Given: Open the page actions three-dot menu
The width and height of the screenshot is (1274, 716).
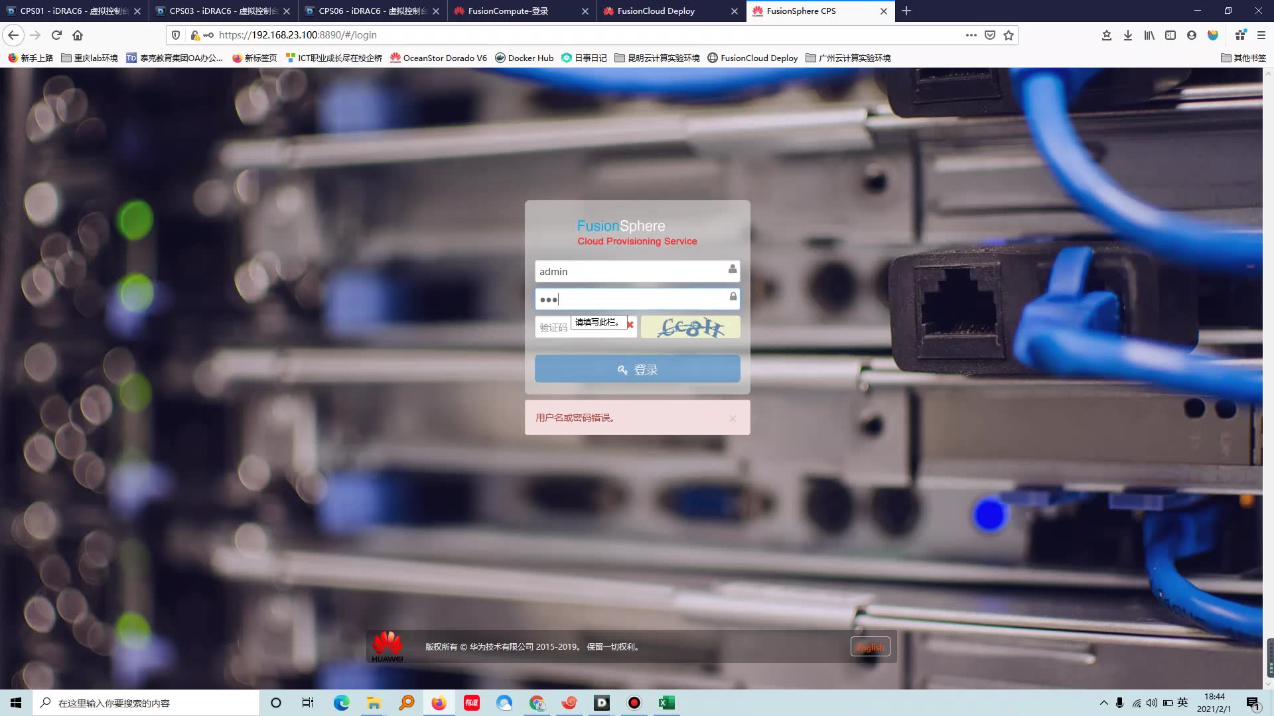Looking at the screenshot, I should [x=971, y=35].
